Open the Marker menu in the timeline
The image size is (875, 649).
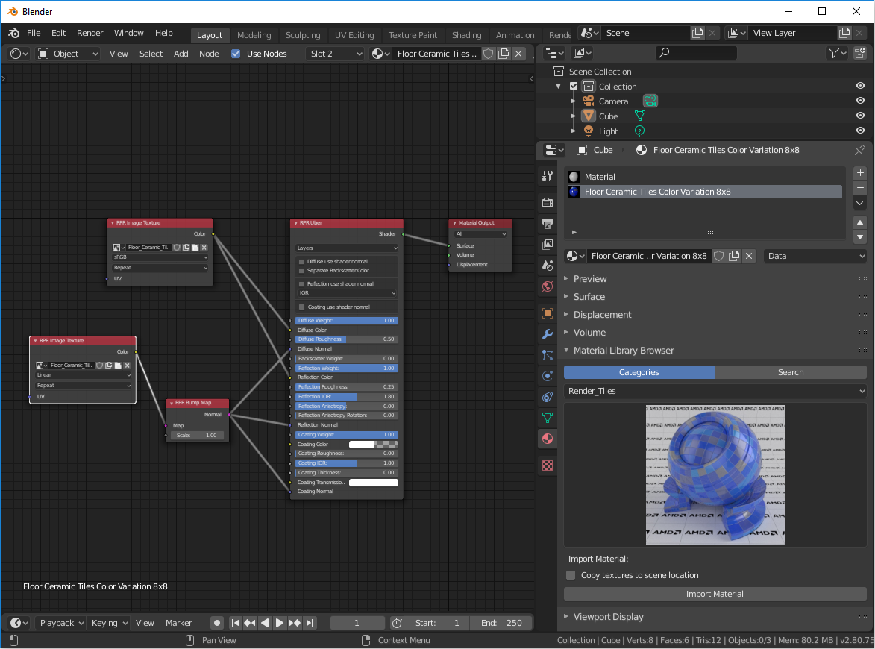178,623
